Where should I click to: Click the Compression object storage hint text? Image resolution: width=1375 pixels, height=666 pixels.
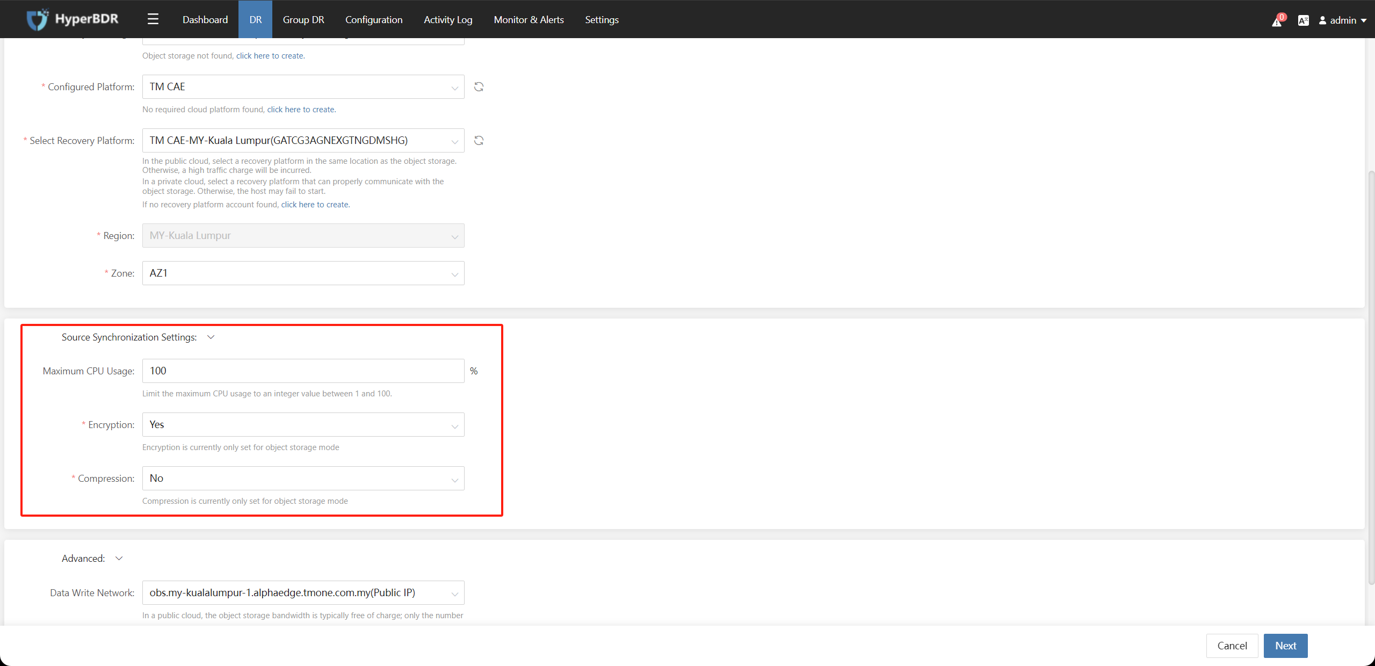click(245, 501)
